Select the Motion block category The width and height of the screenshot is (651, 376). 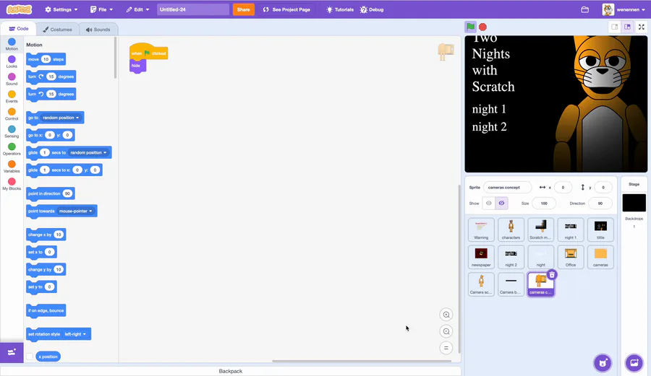point(12,44)
